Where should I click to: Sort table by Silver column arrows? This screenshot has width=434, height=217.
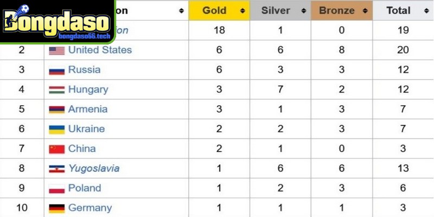pyautogui.click(x=302, y=11)
